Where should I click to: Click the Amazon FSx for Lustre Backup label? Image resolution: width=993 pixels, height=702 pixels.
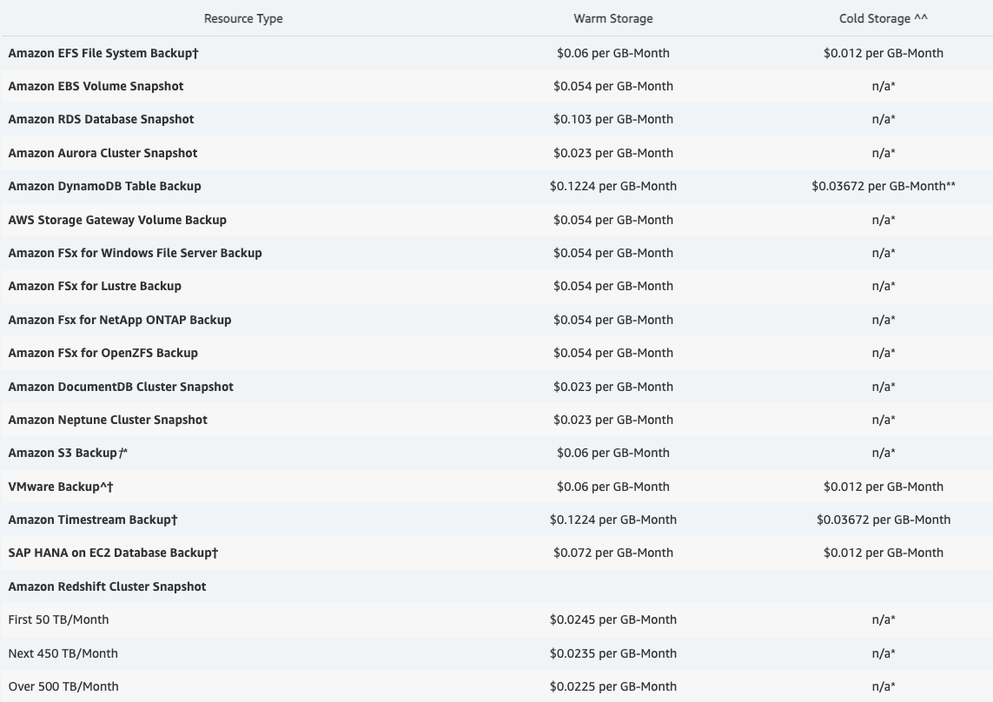95,286
